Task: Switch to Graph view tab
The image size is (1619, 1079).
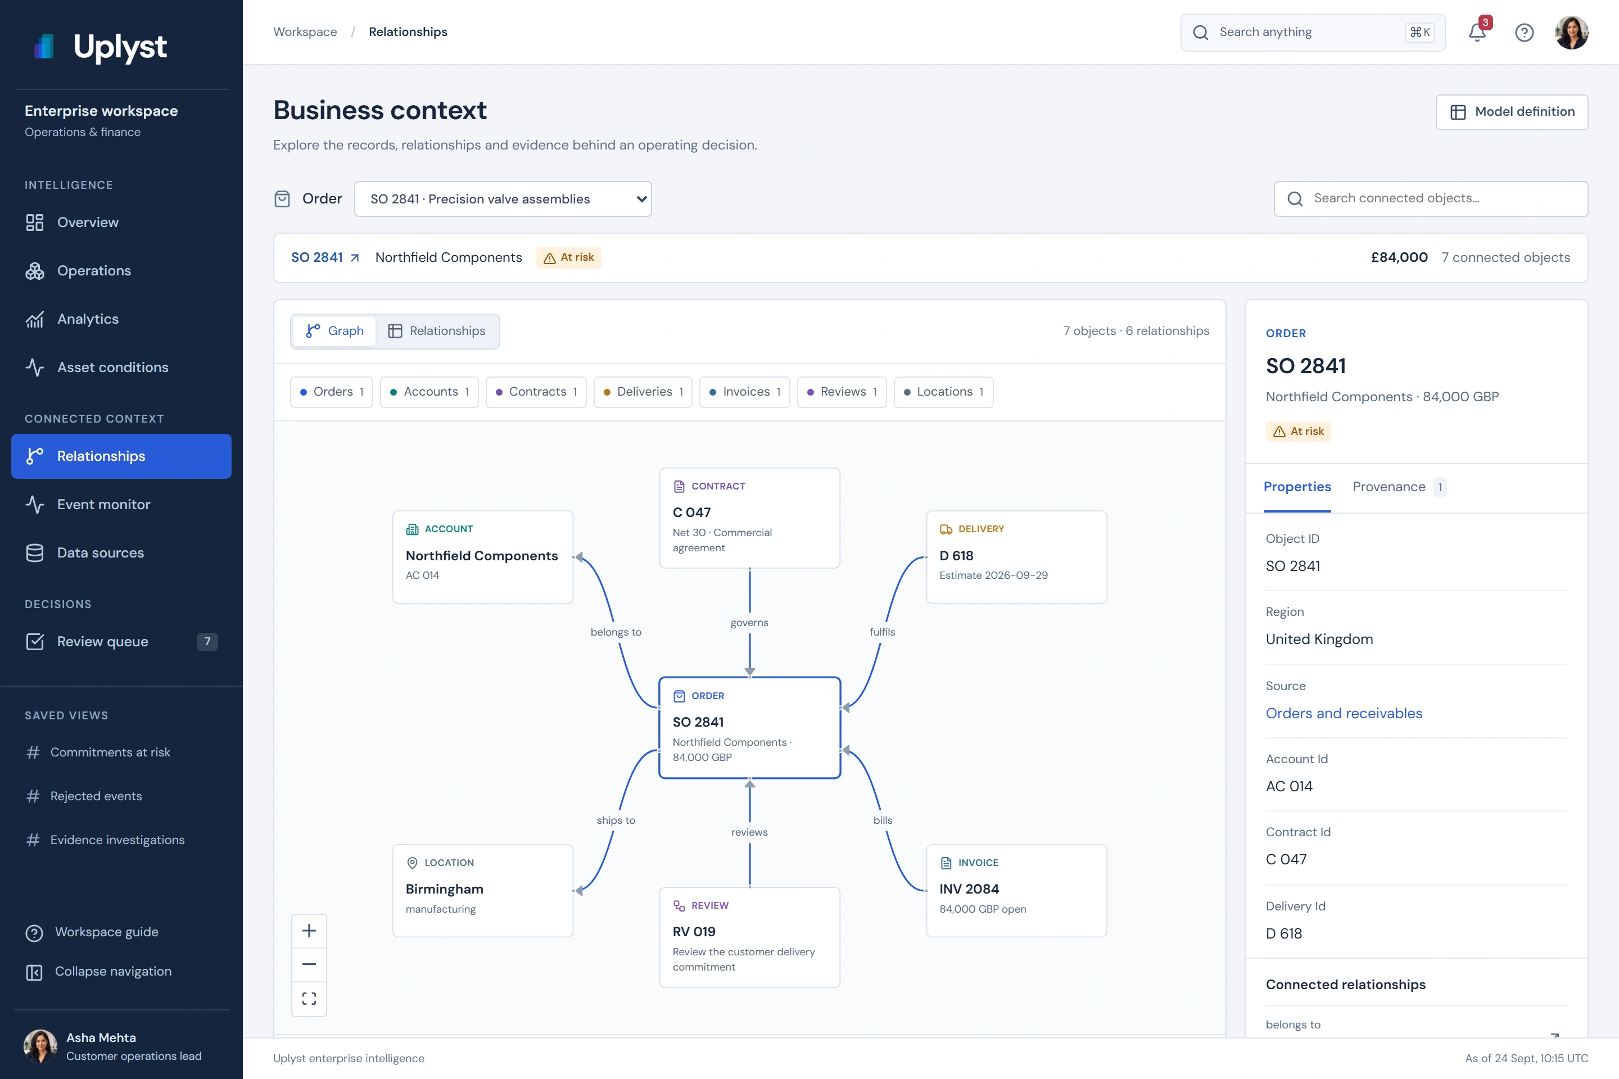Action: (334, 331)
